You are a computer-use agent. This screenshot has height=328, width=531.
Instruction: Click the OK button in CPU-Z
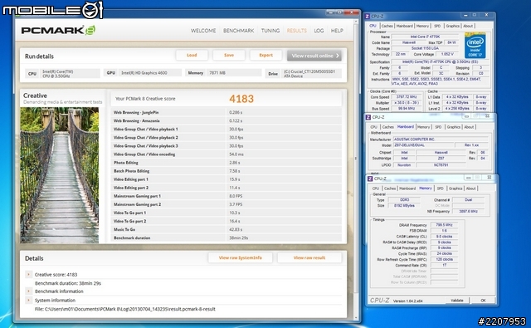(x=483, y=301)
